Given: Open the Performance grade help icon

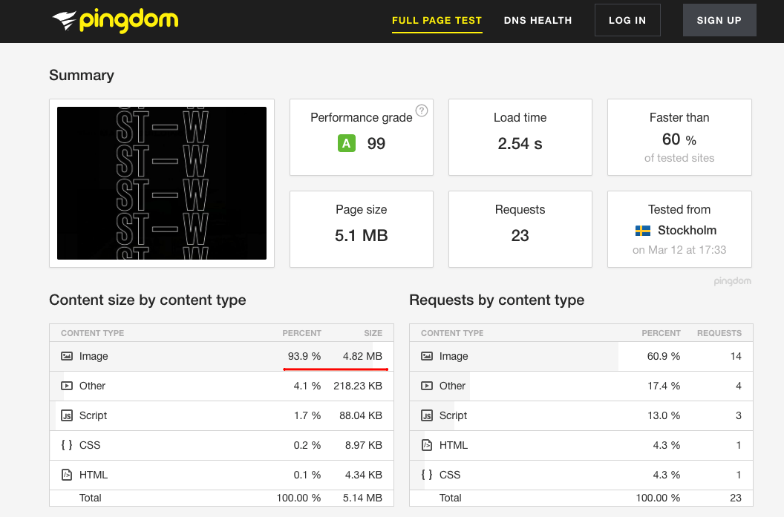Looking at the screenshot, I should coord(422,111).
